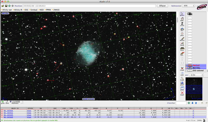
Task: Select the 2MASS bookmark
Action: click(56, 10)
